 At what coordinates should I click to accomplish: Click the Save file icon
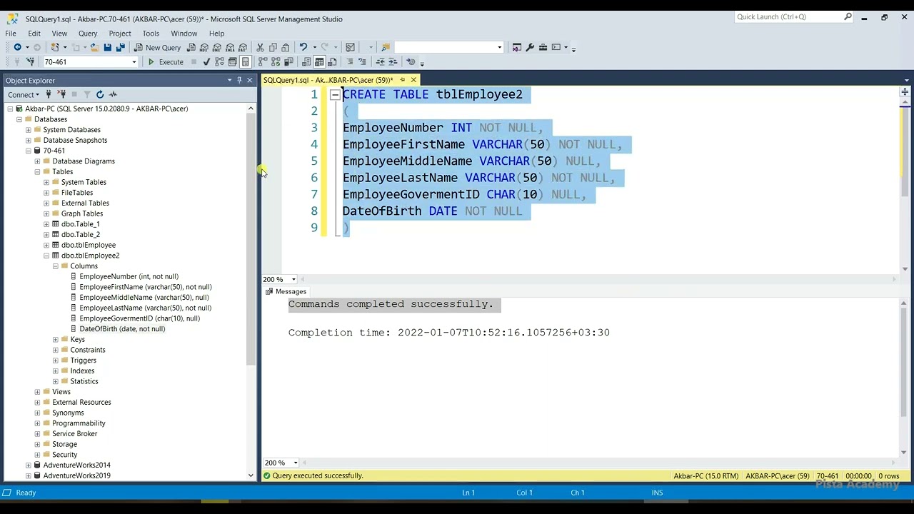point(107,47)
